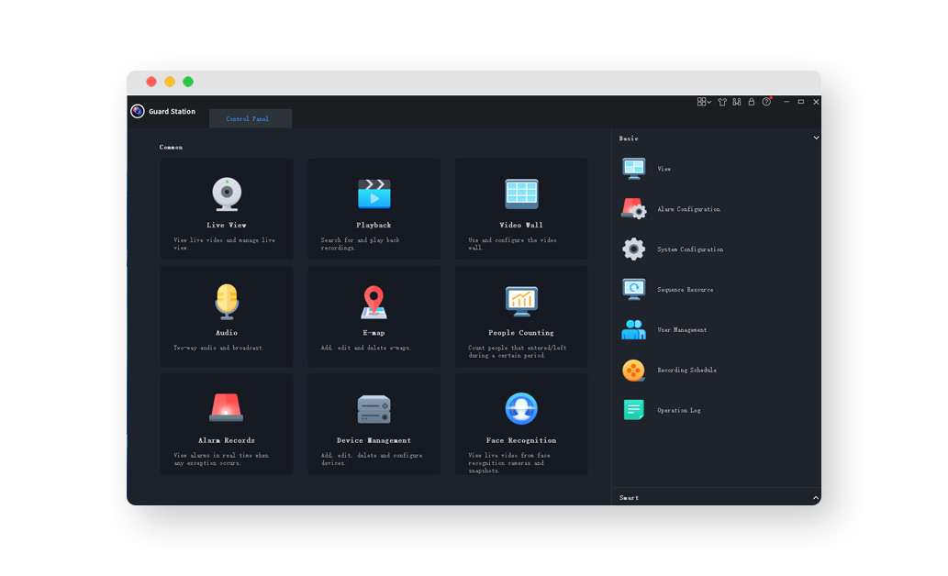Open the Playback tile
This screenshot has width=948, height=576.
coord(374,208)
